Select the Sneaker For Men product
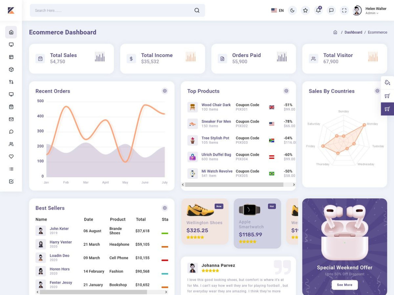 point(216,122)
